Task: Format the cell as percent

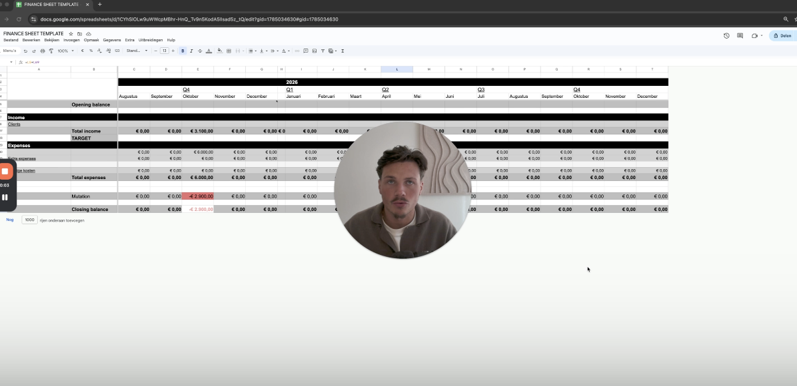Action: point(91,51)
